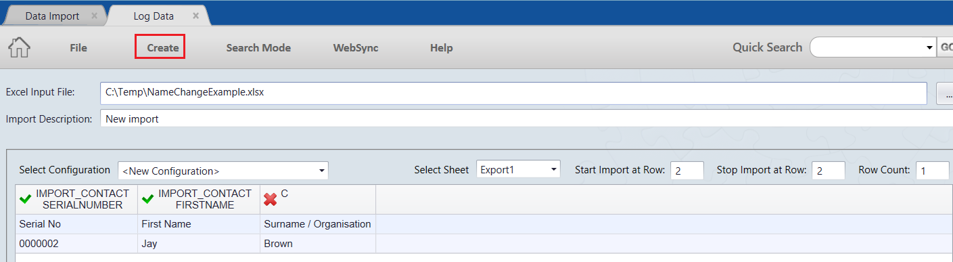Focus the Row Count field
The width and height of the screenshot is (953, 262).
[x=933, y=170]
